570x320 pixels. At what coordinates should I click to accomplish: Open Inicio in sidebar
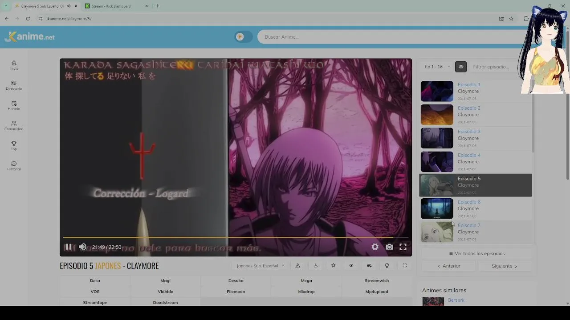pyautogui.click(x=14, y=65)
